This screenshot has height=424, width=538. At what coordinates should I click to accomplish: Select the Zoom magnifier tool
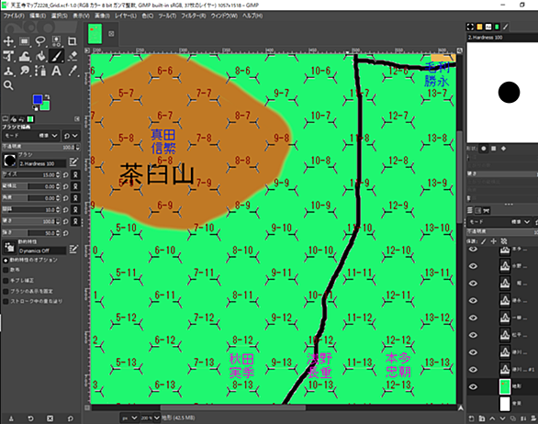(8, 85)
